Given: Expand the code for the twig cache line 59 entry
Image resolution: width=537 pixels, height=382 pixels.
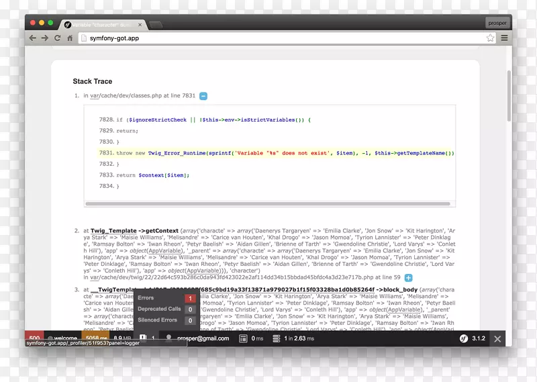Looking at the screenshot, I should click(408, 277).
